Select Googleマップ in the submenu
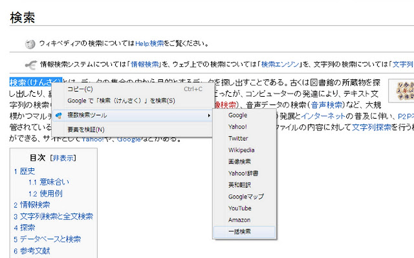 tap(246, 197)
